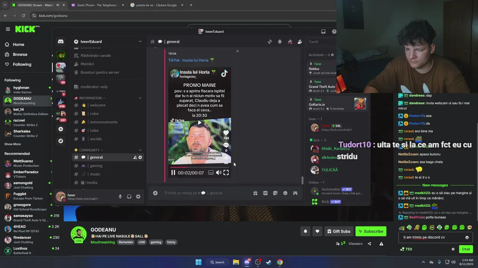Open Discord threads icon in general header
The image size is (478, 268).
point(270,42)
